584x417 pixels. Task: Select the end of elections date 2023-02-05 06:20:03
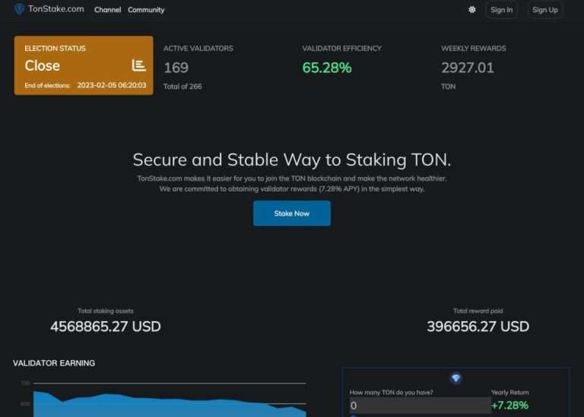112,85
